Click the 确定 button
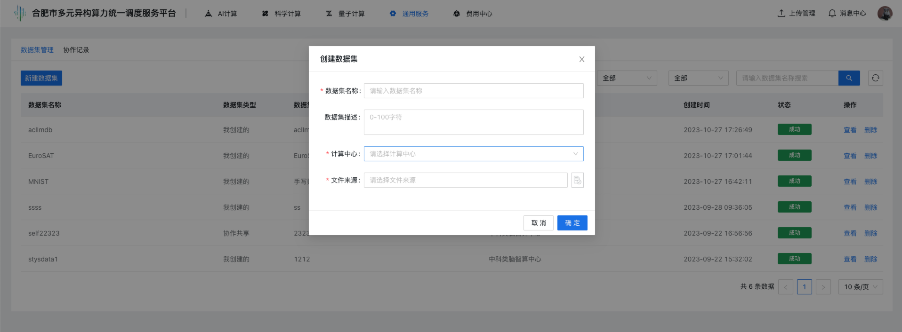Screen dimensions: 902x332 pyautogui.click(x=572, y=223)
